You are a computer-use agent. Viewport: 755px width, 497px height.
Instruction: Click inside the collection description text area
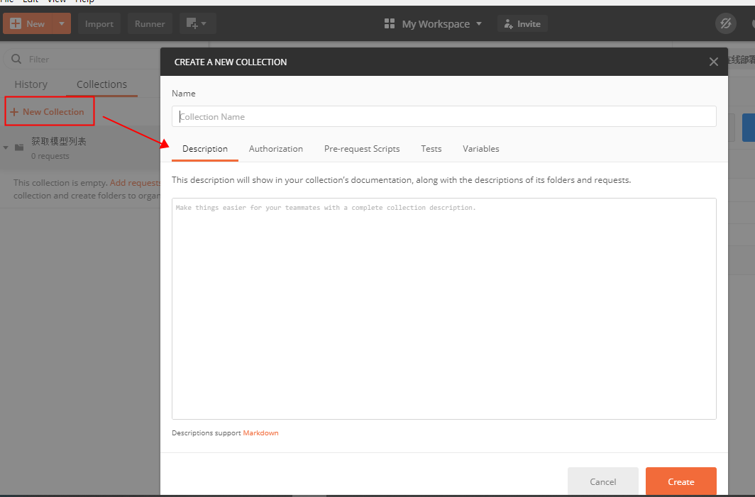tap(444, 308)
